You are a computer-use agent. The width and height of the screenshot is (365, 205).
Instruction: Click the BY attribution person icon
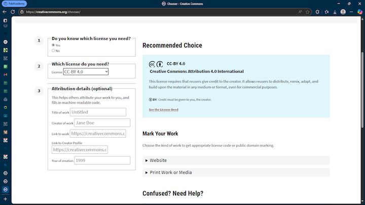pos(160,64)
